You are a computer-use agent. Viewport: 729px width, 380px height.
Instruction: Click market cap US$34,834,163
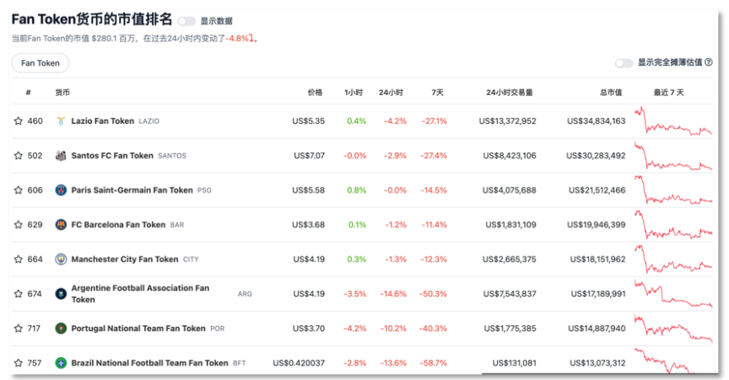point(596,120)
